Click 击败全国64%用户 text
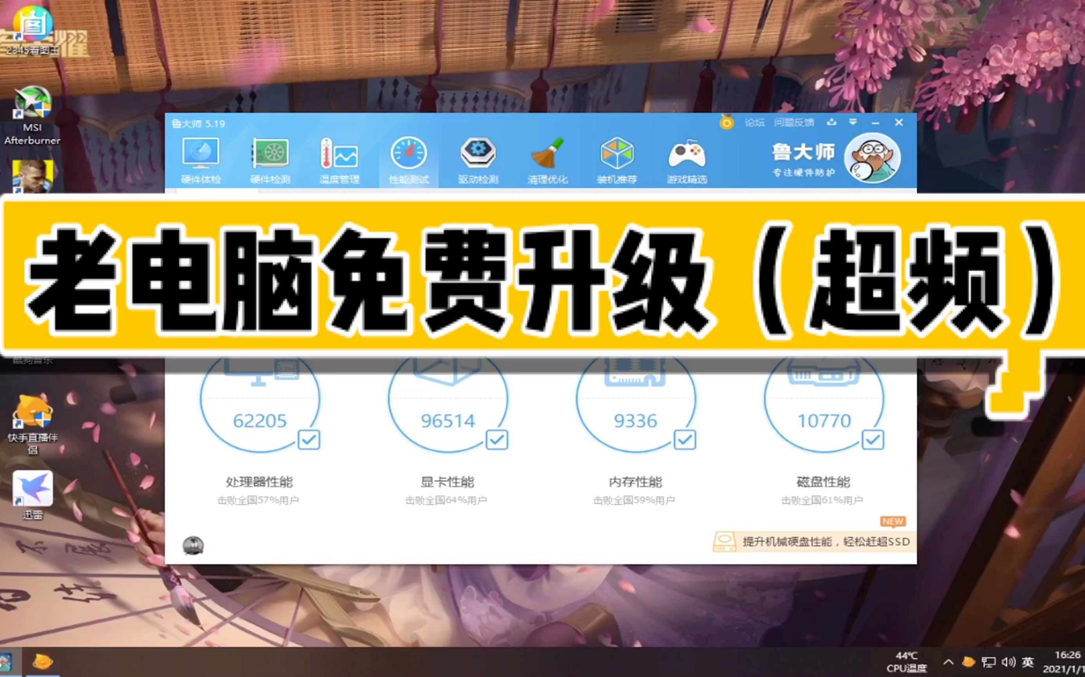 [x=446, y=500]
